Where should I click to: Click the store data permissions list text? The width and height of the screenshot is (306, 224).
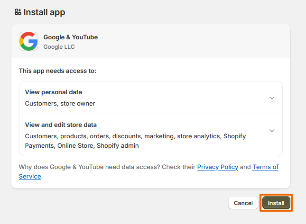pos(135,141)
